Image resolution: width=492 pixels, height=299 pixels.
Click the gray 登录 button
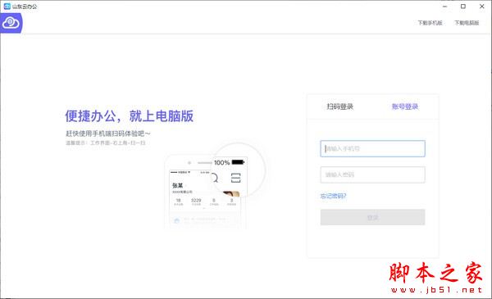(x=373, y=217)
